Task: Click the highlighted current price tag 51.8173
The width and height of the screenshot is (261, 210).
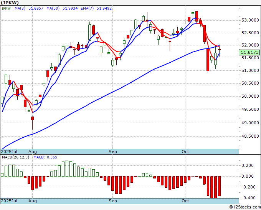Action: click(x=249, y=53)
